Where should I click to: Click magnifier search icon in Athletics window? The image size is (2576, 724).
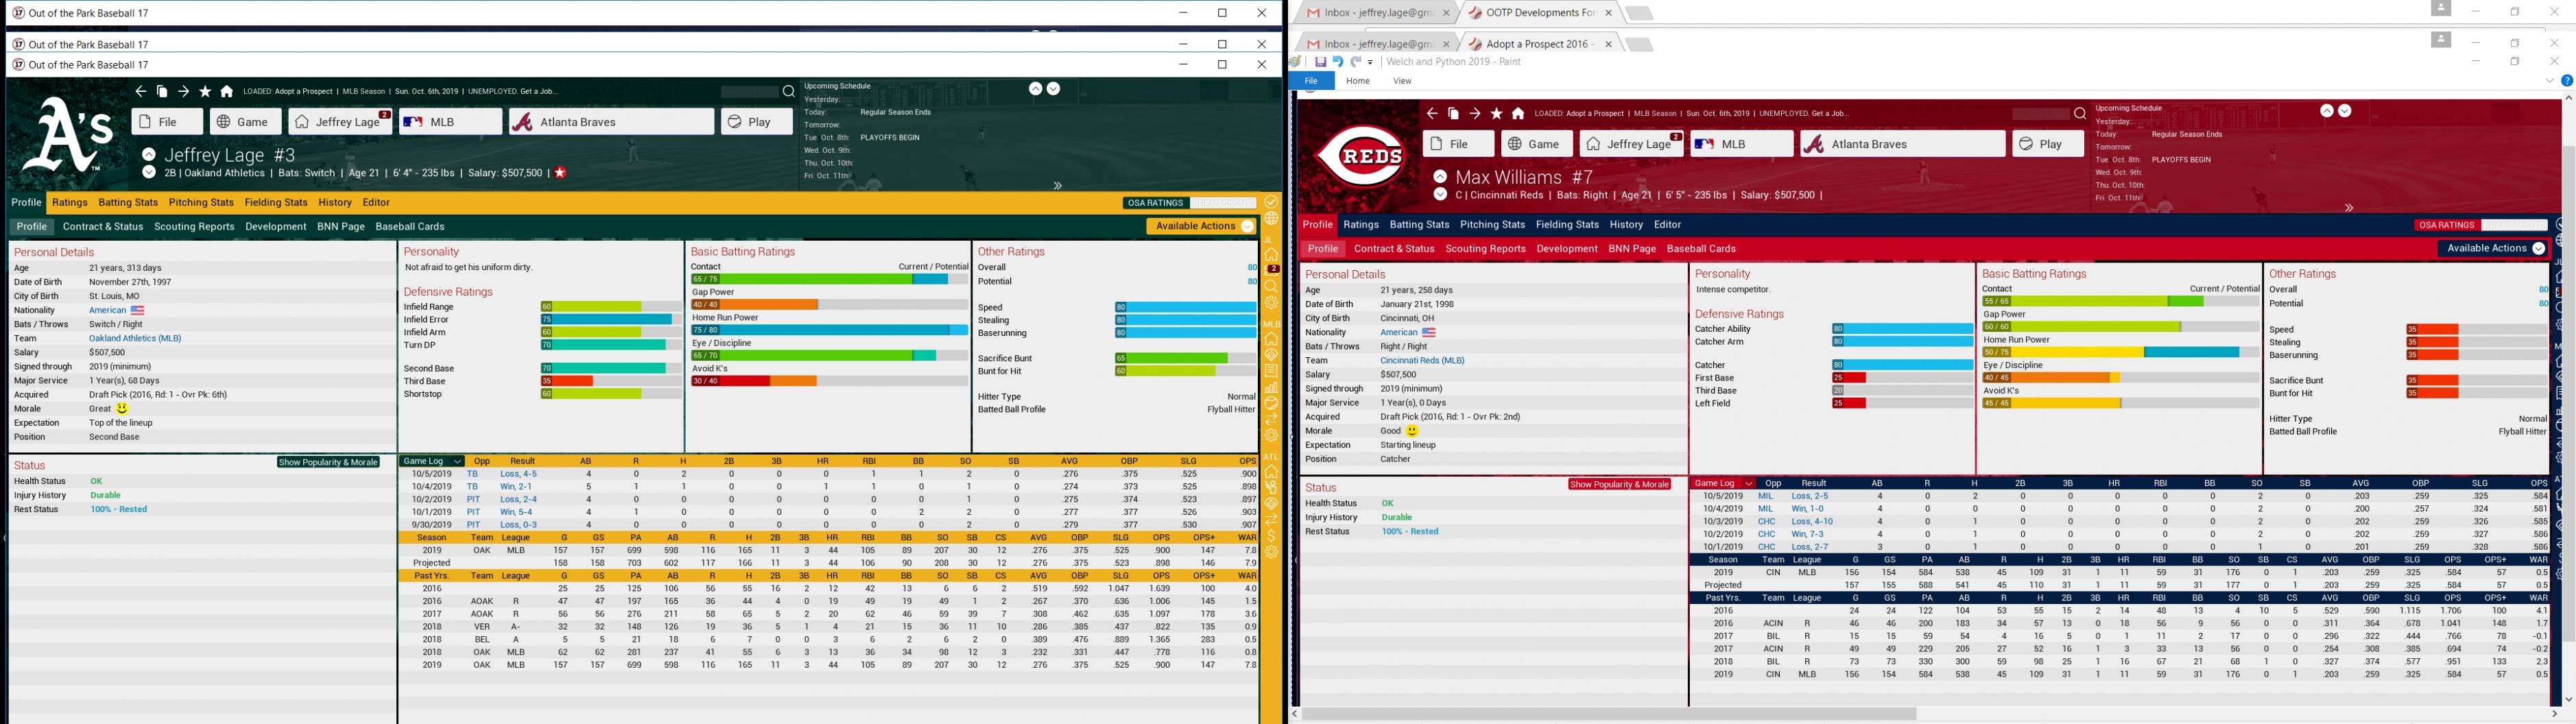[788, 92]
